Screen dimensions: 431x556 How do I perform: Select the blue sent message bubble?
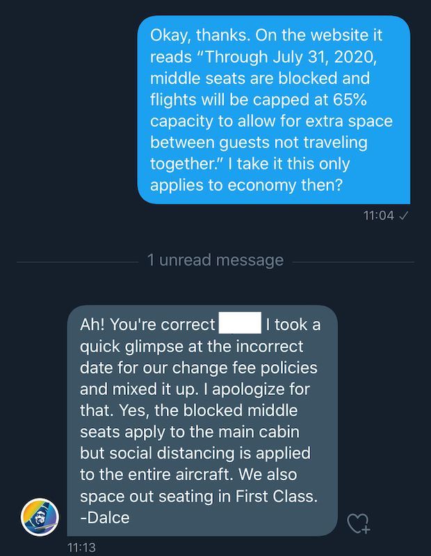click(x=273, y=110)
